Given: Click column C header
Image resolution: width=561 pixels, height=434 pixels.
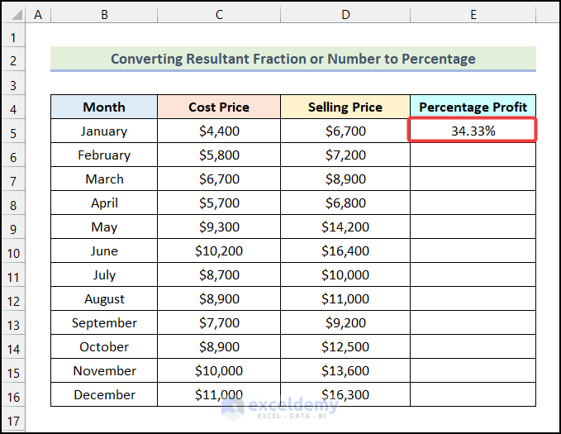Looking at the screenshot, I should coord(218,14).
